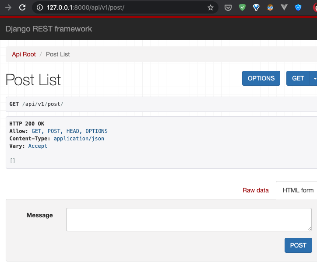Select Post List breadcrumb text
317x265 pixels.
(58, 54)
